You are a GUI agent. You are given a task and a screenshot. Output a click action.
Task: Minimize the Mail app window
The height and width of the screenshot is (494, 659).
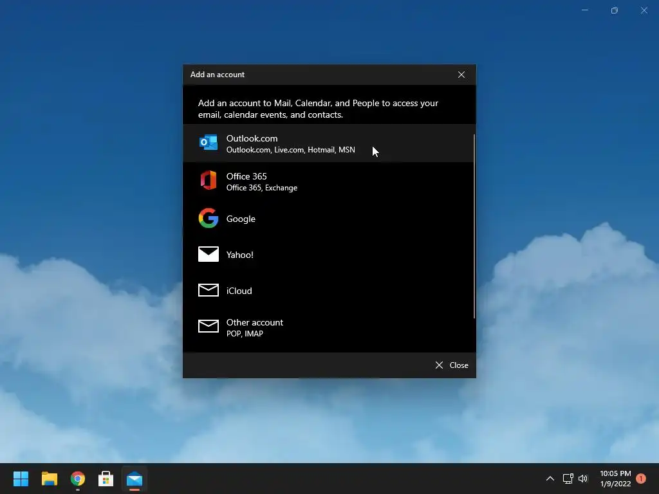coord(584,10)
